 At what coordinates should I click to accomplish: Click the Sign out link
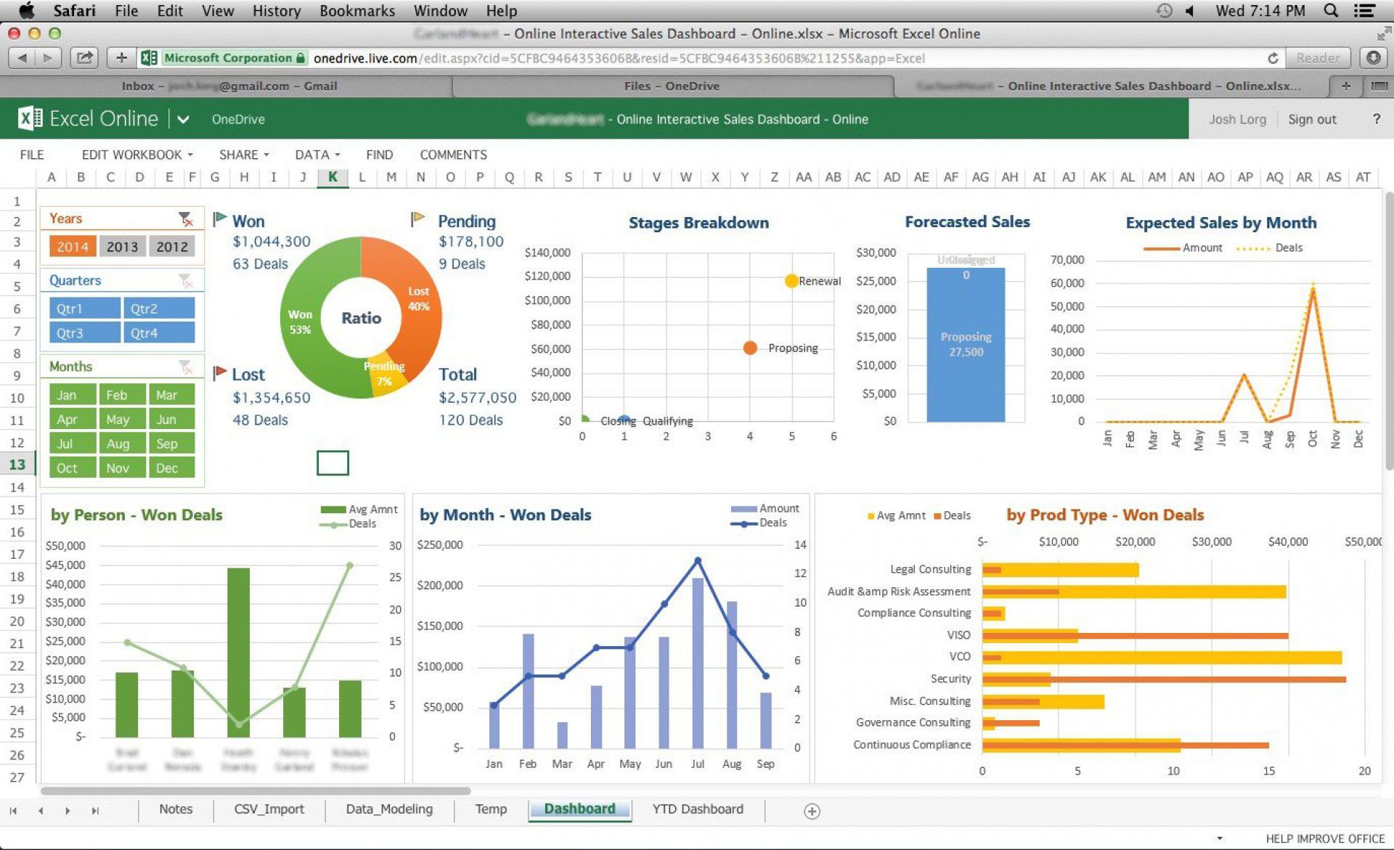pos(1312,119)
